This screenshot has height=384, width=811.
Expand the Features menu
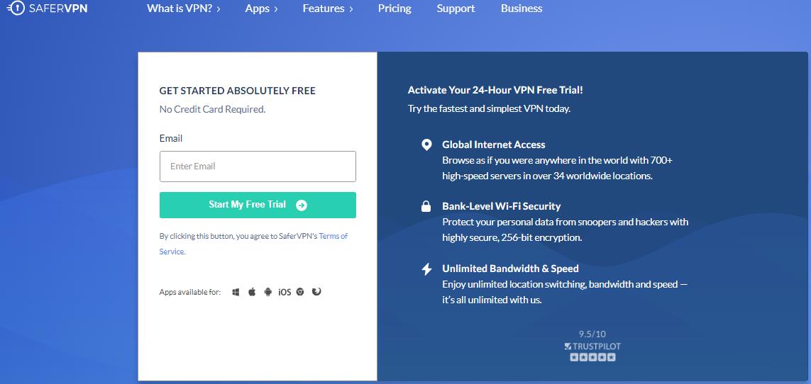(328, 9)
